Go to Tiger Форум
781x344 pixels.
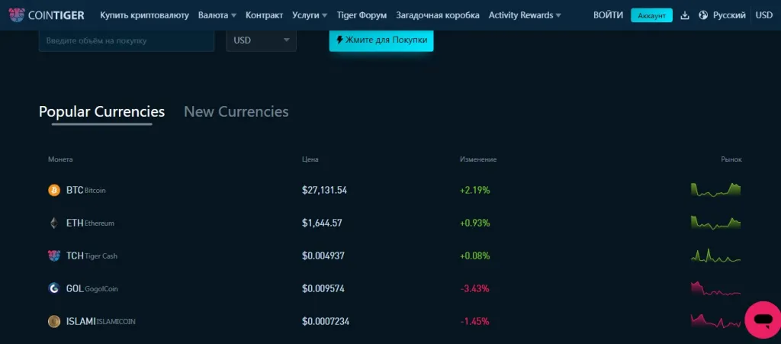(x=362, y=15)
